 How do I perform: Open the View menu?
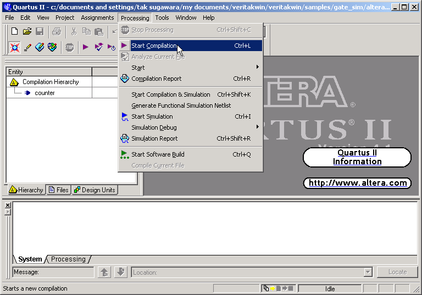coord(43,18)
